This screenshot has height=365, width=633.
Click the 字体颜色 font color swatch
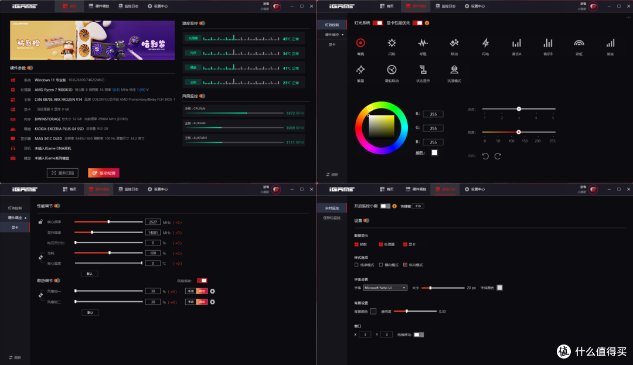click(500, 288)
